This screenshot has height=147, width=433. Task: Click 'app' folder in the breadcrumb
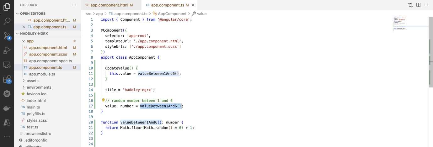click(x=99, y=14)
